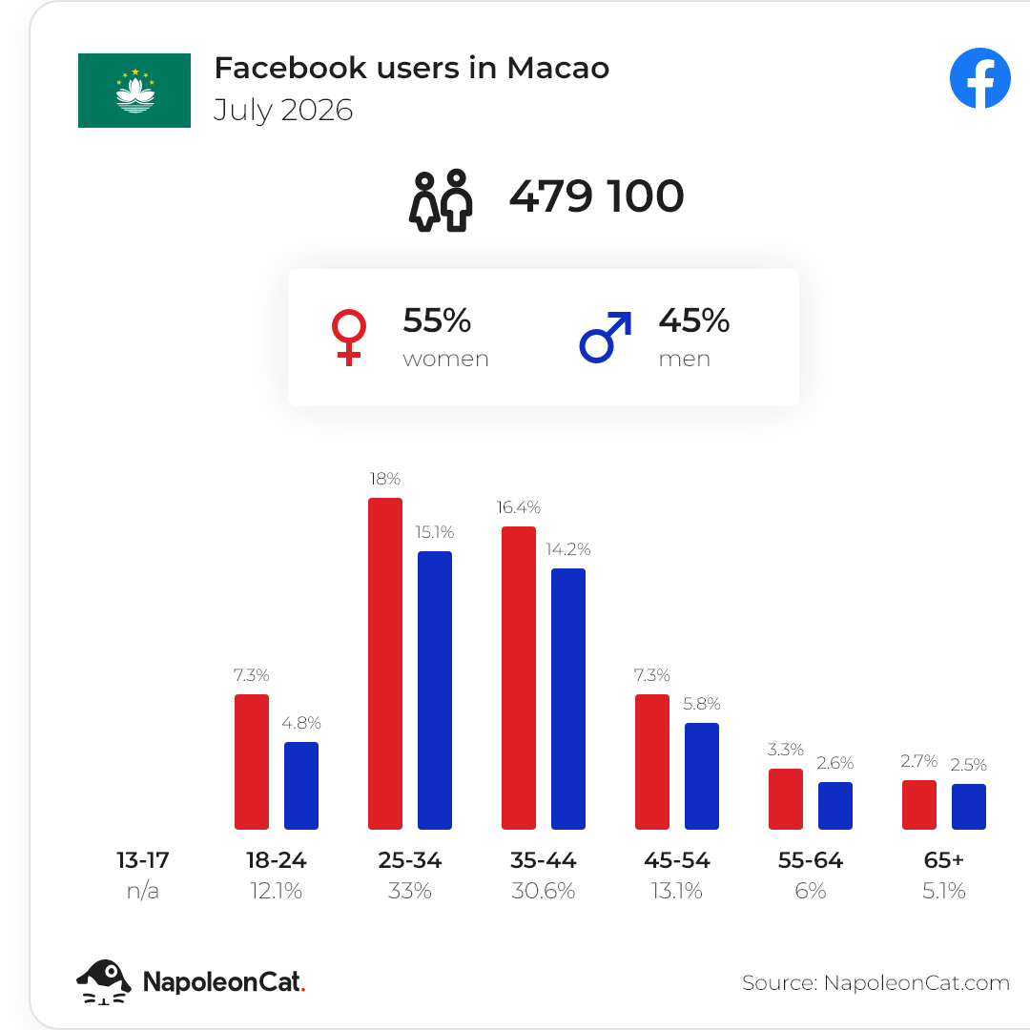Select the 15.1% men bar for 25-34
Image resolution: width=1030 pixels, height=1030 pixels.
click(435, 690)
